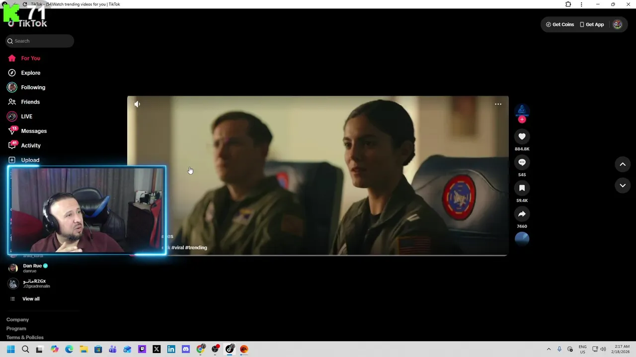Open the video creator's profile avatar
This screenshot has height=357, width=636.
point(522,110)
